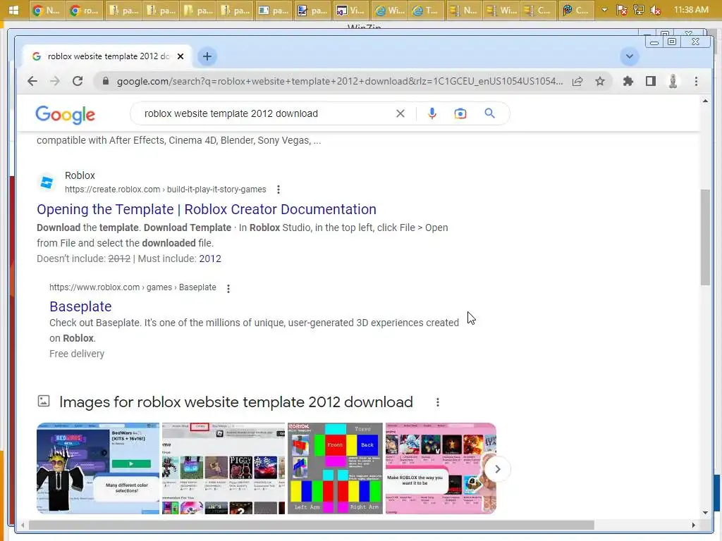Open the shirt template Front Back thumbnail
The image size is (722, 541).
point(335,468)
